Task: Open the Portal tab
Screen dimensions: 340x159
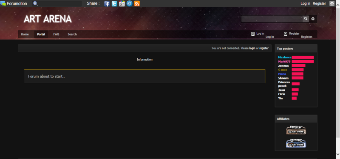Action: (41, 34)
